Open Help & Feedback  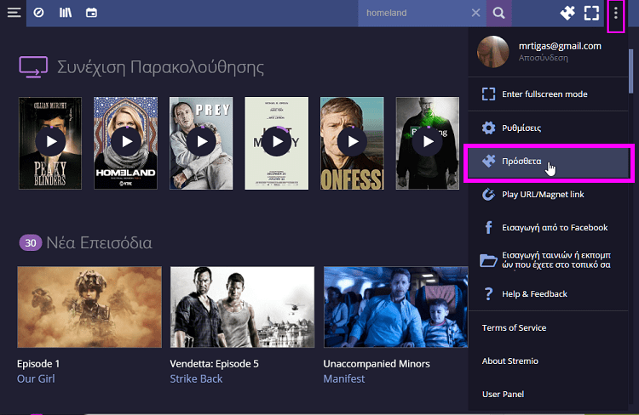[548, 293]
